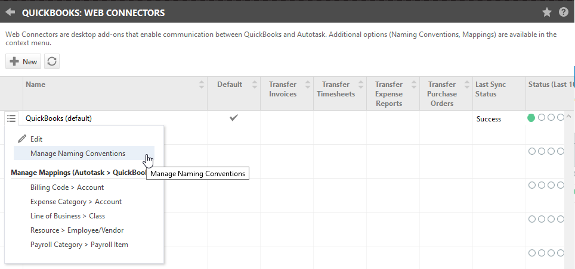Select Billing Code > Account mapping

click(67, 187)
